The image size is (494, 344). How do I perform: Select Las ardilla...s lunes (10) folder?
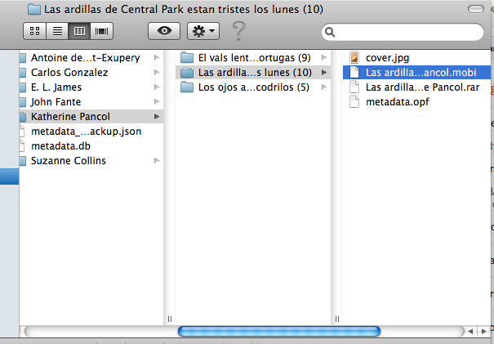pos(255,73)
